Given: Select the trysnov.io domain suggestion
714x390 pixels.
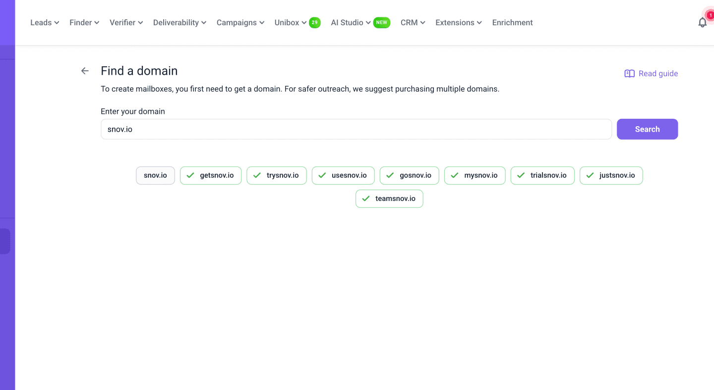Looking at the screenshot, I should point(276,176).
